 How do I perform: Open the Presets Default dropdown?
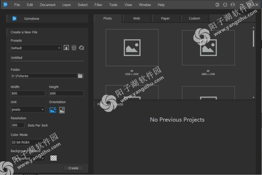(36, 48)
